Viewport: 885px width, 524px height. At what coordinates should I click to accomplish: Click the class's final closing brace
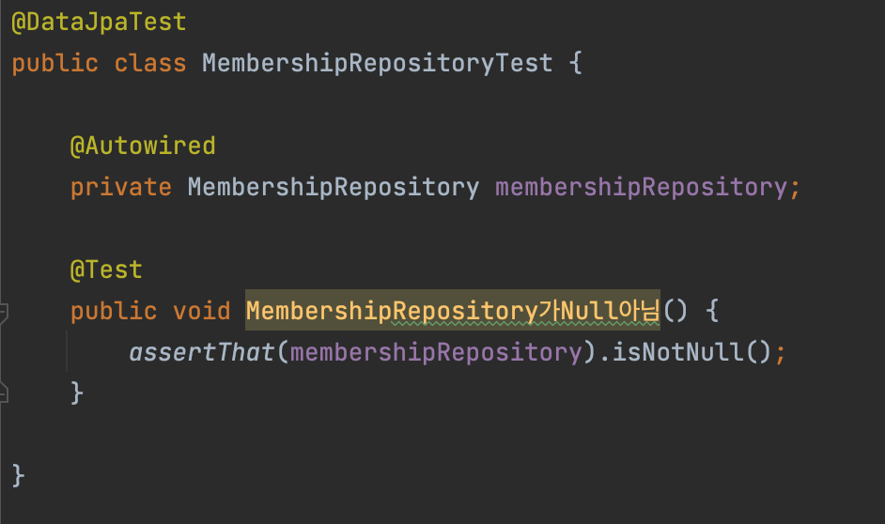18,475
